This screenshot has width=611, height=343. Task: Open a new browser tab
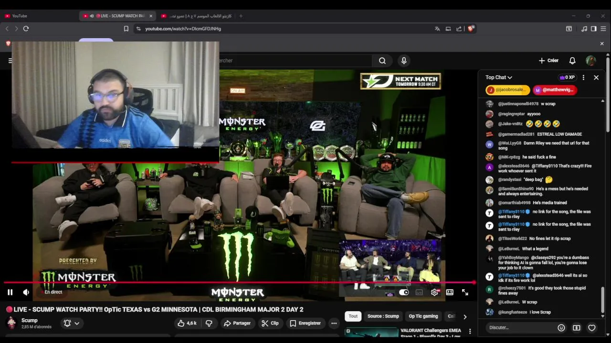tap(241, 16)
